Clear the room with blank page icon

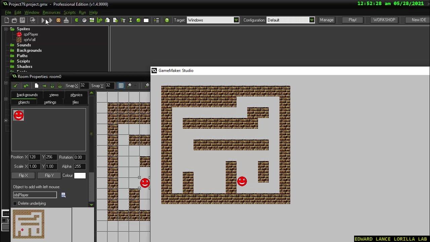(x=37, y=86)
